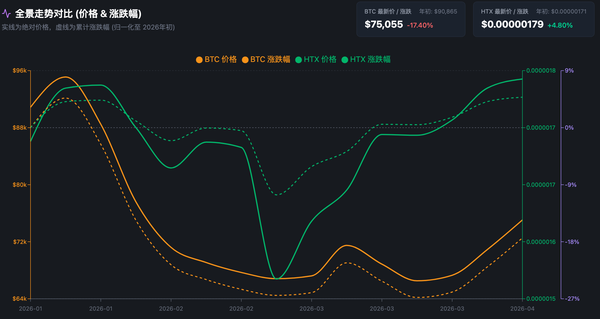Hide the HTX 涨跌幅 dashed series label
This screenshot has width=600, height=319.
pos(370,59)
